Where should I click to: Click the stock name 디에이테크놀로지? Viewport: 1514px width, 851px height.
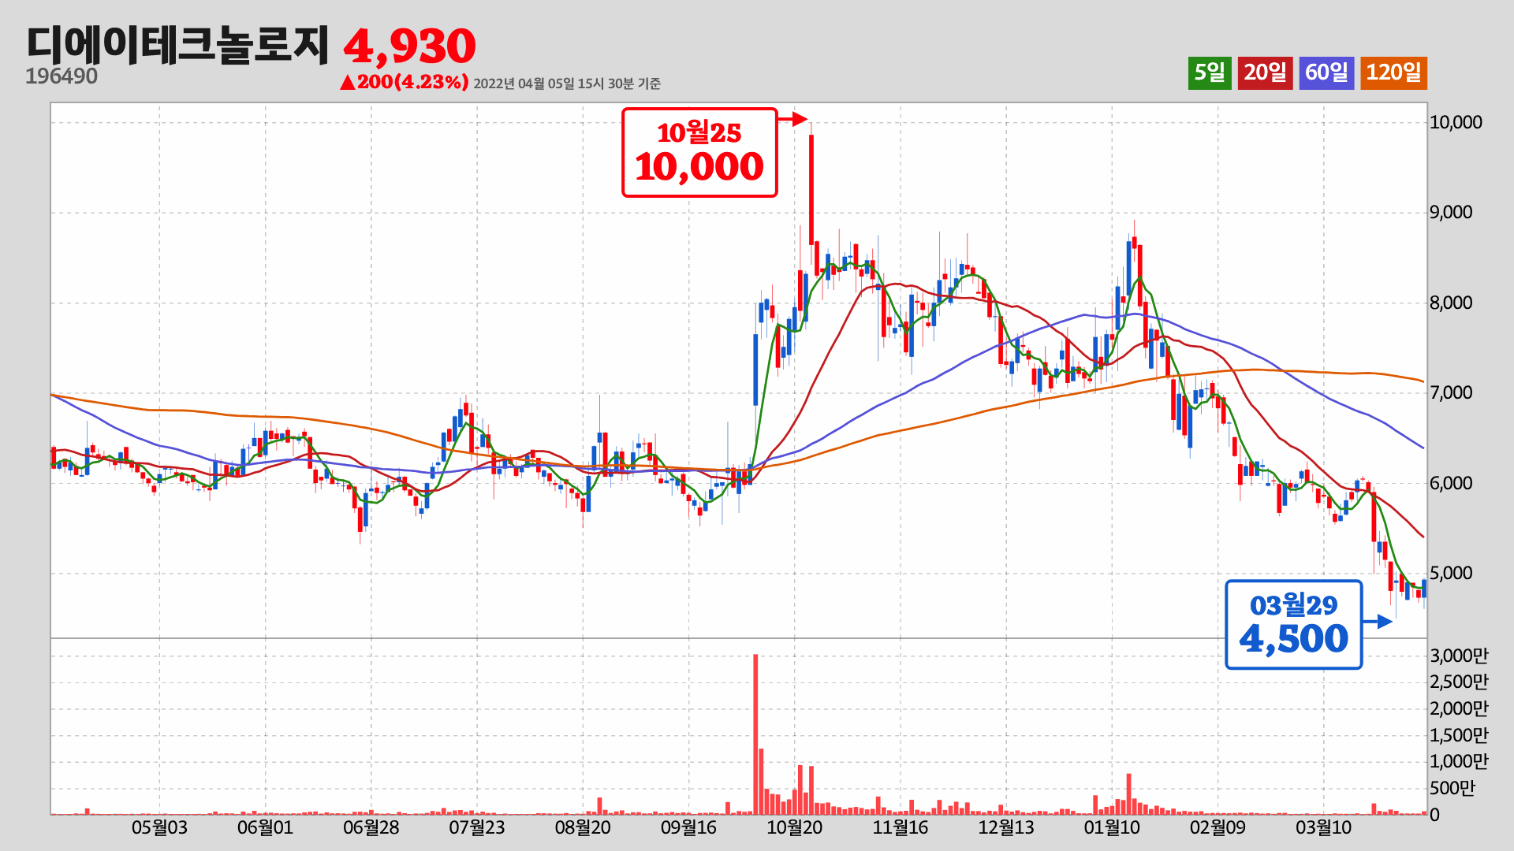177,45
